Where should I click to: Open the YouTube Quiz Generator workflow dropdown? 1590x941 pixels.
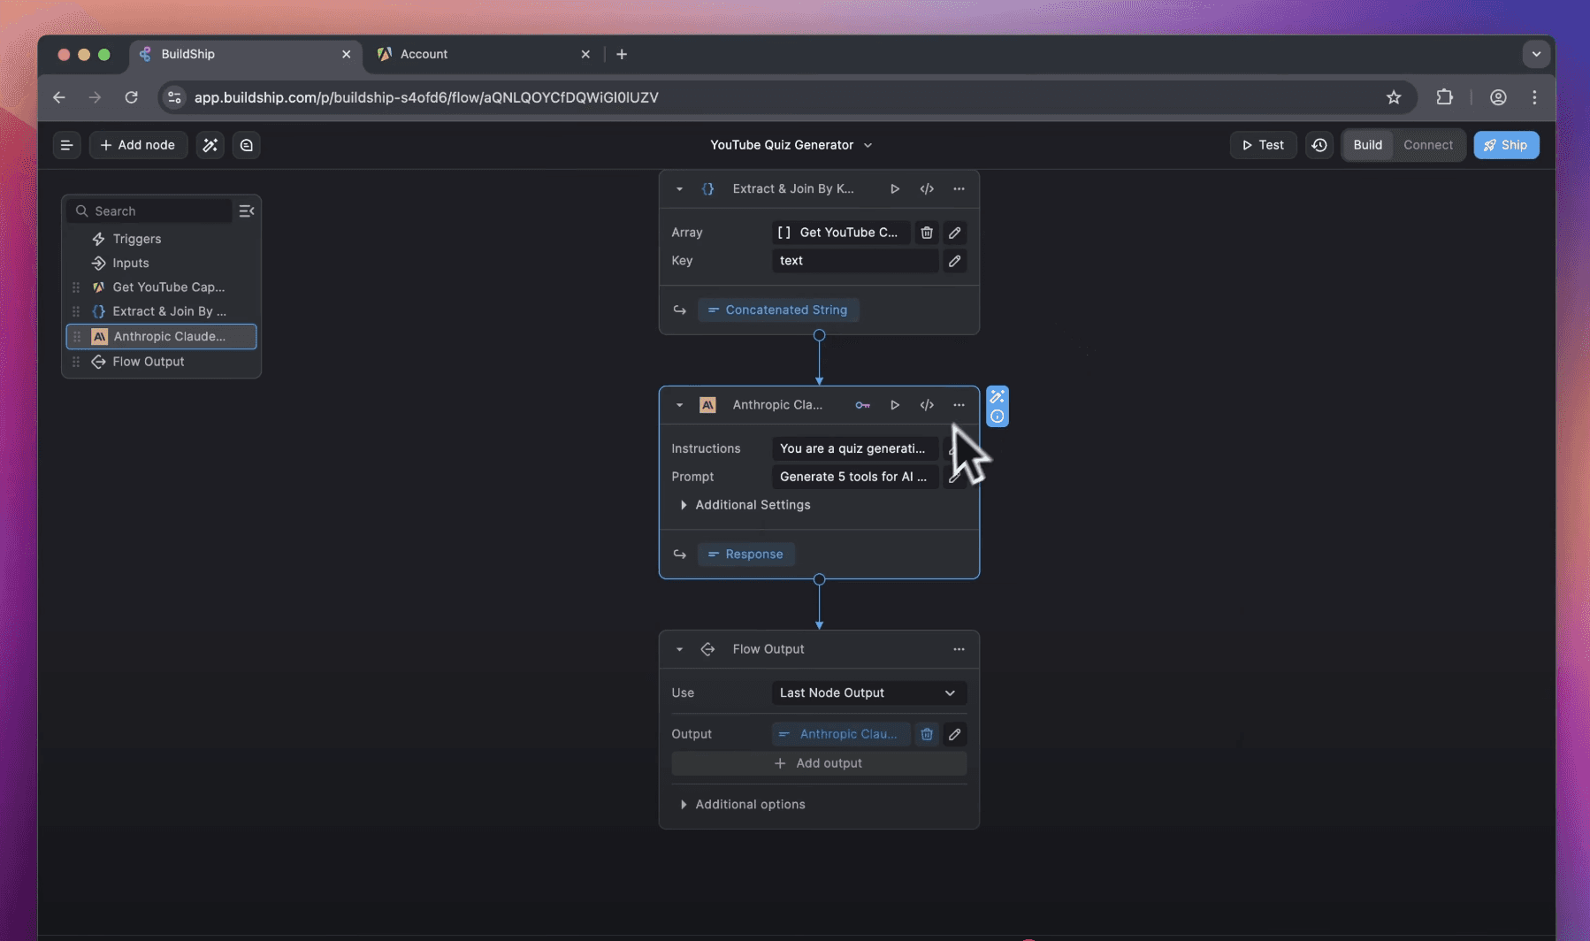tap(791, 145)
